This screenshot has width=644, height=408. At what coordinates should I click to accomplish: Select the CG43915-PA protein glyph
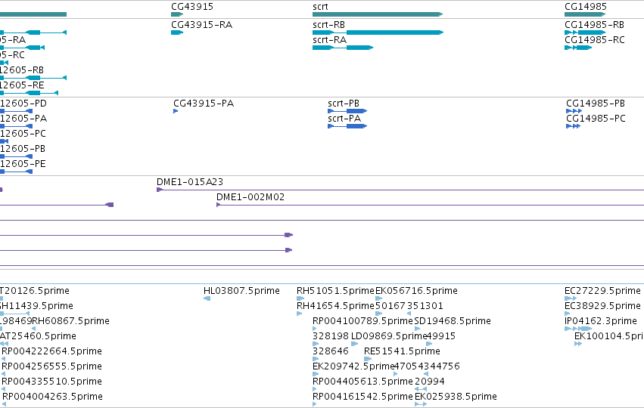click(x=176, y=111)
